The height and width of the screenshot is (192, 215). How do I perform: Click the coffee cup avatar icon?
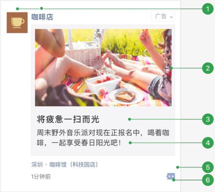click(17, 22)
